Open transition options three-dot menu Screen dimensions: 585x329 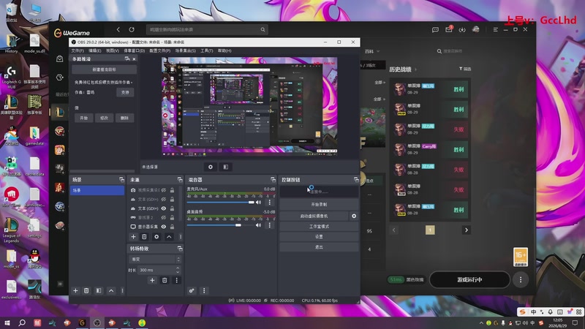coord(177,280)
